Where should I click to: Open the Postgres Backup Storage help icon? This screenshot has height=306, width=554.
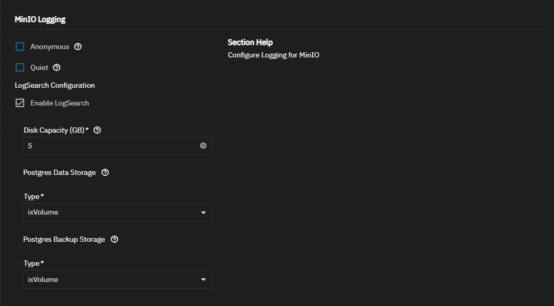[x=115, y=239]
